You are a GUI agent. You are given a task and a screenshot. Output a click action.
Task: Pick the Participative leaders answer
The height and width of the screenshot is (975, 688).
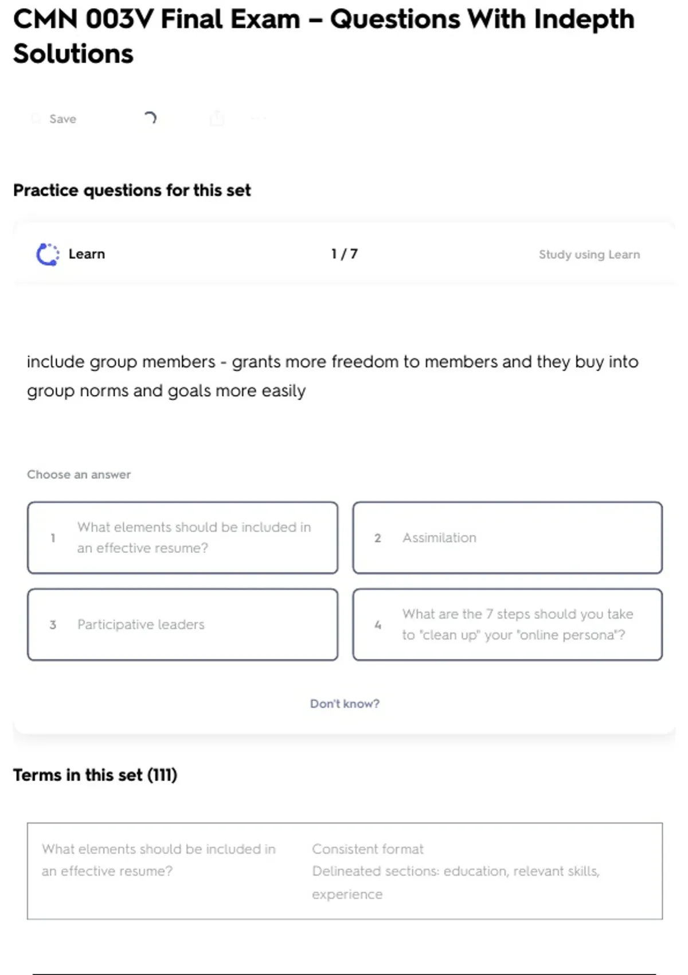(182, 624)
